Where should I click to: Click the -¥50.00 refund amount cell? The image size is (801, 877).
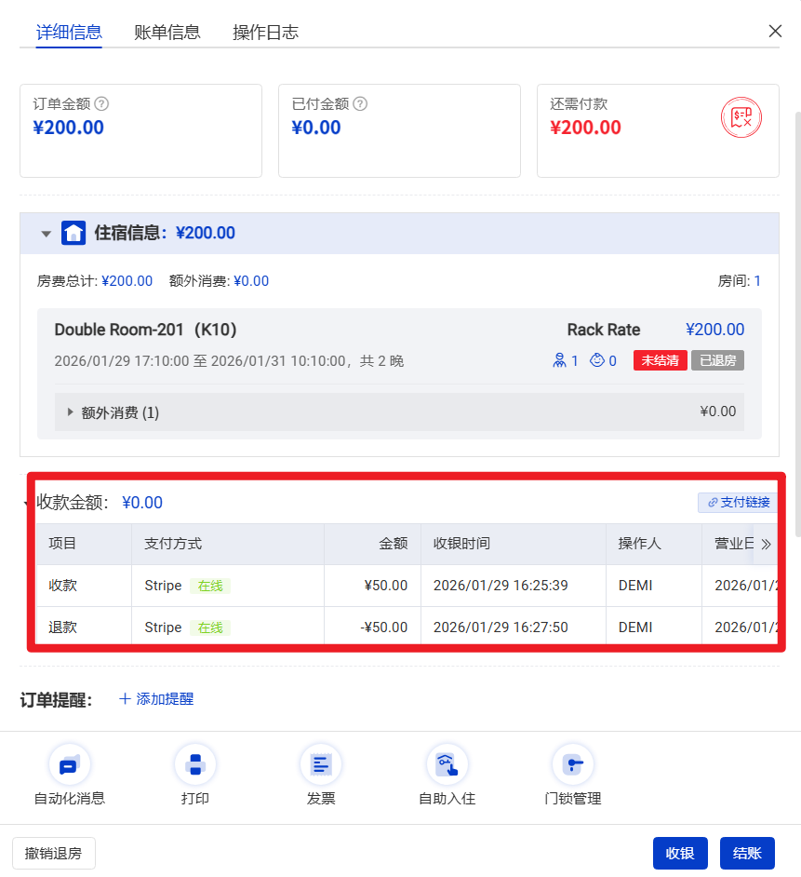click(372, 627)
